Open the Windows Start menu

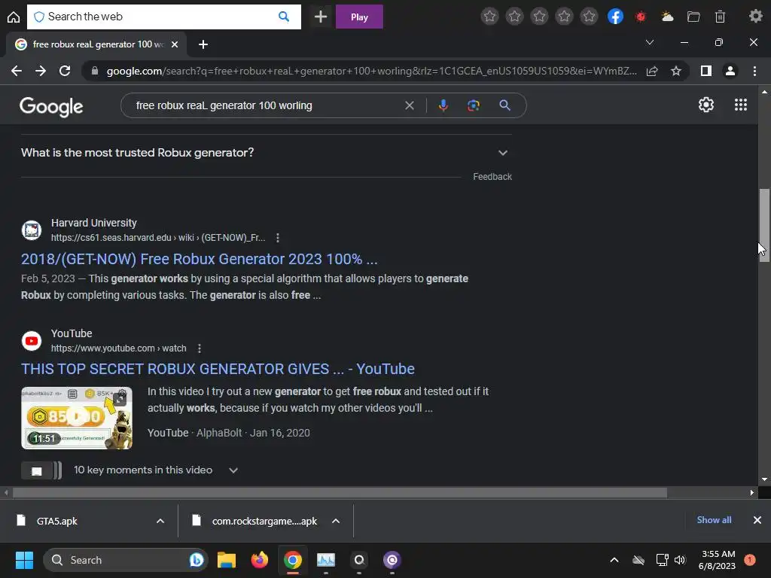[24, 560]
